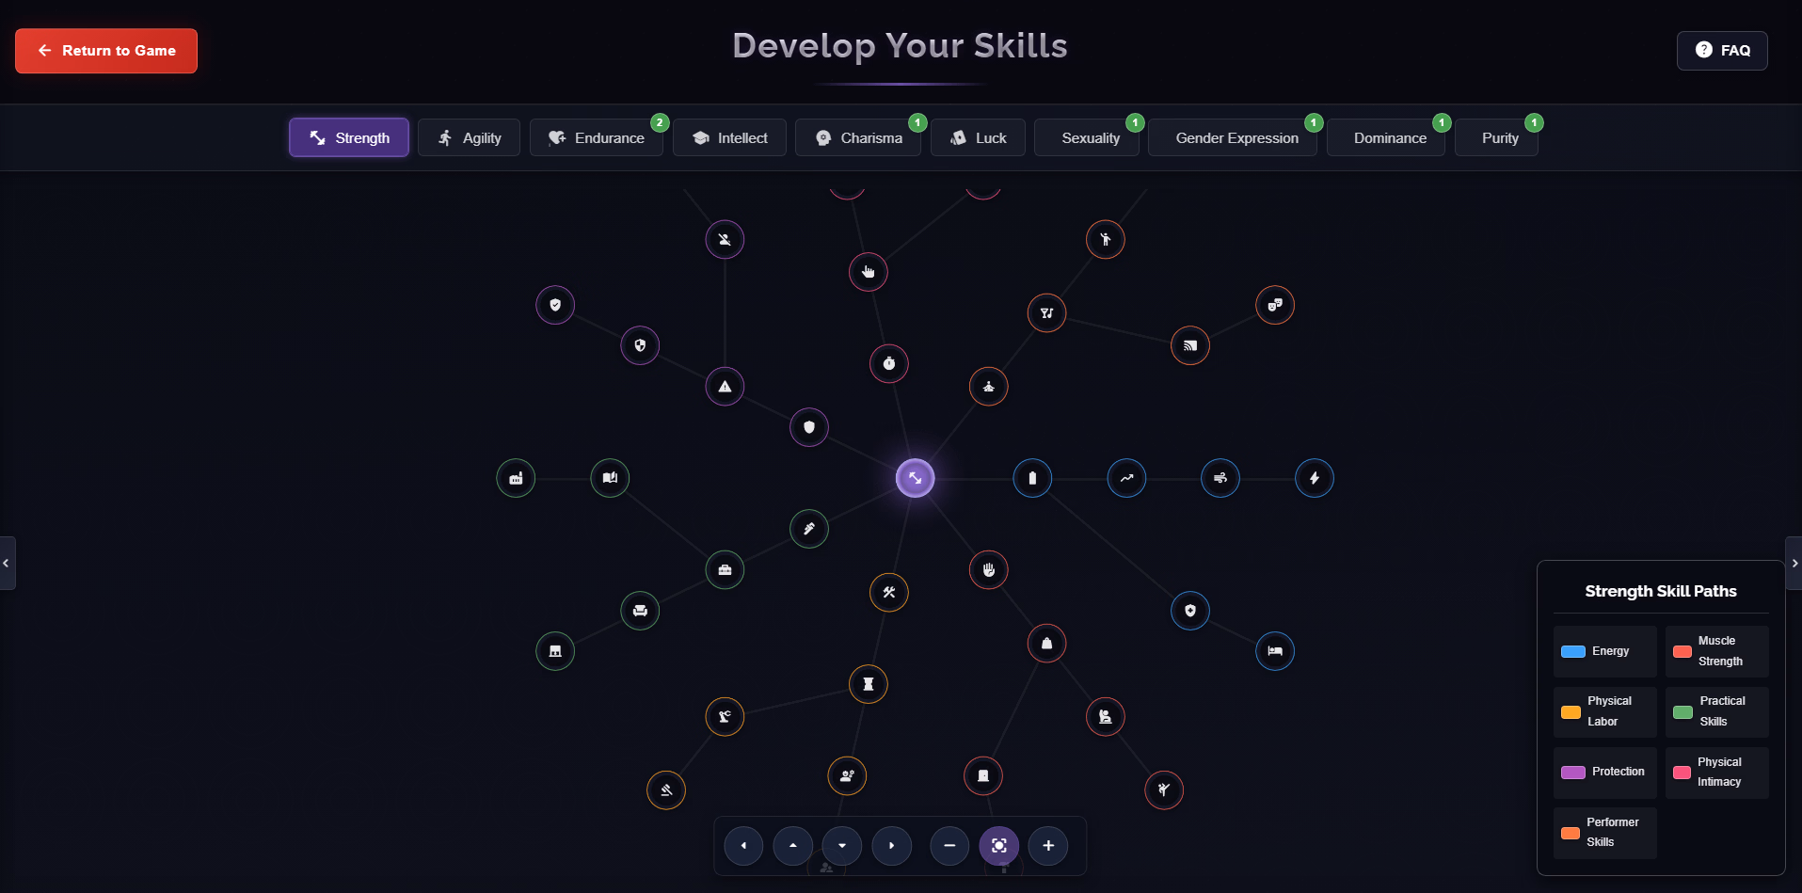Viewport: 1802px width, 893px height.
Task: Open the FAQ help button
Action: click(1722, 51)
